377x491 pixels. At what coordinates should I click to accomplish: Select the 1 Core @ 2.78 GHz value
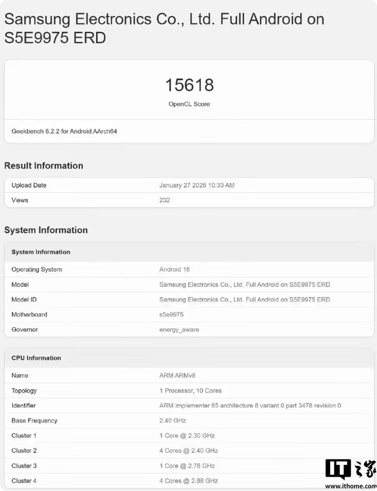click(187, 466)
